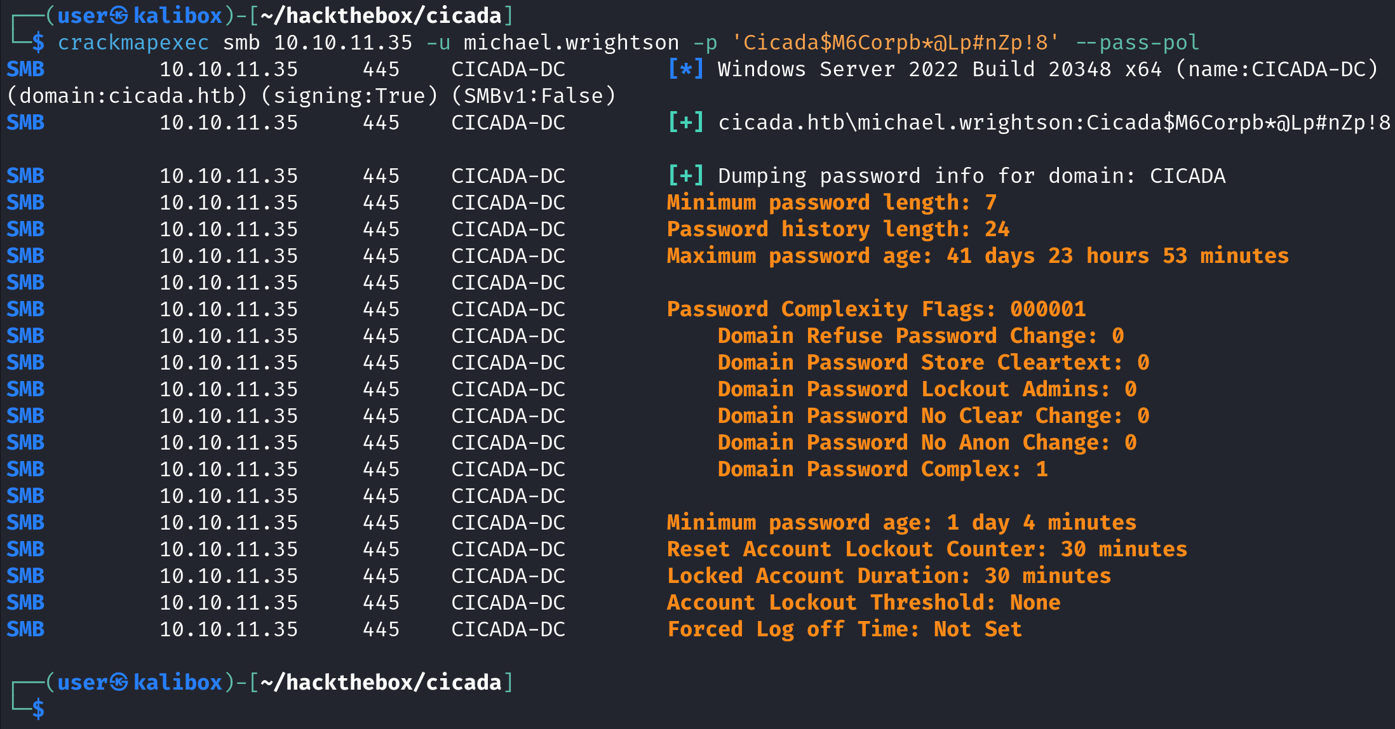The image size is (1395, 729).
Task: Click the Password history length: 24 line
Action: point(839,229)
